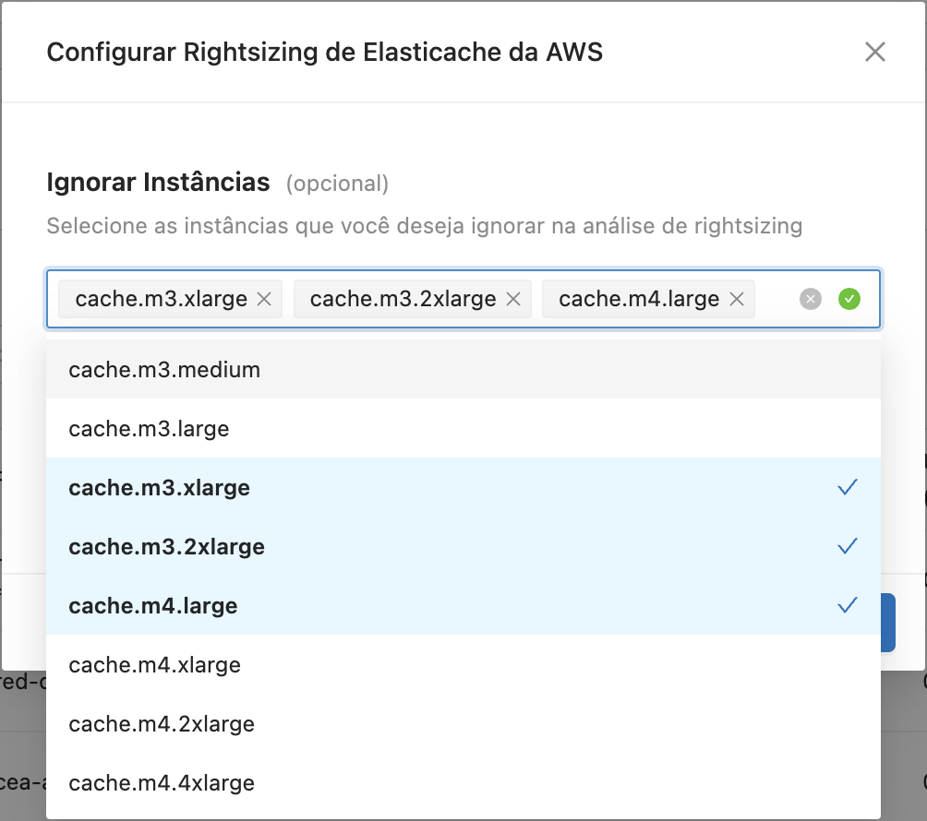This screenshot has height=821, width=927.
Task: Deselect cache.m3.2xlarge in the dropdown list
Action: click(166, 546)
